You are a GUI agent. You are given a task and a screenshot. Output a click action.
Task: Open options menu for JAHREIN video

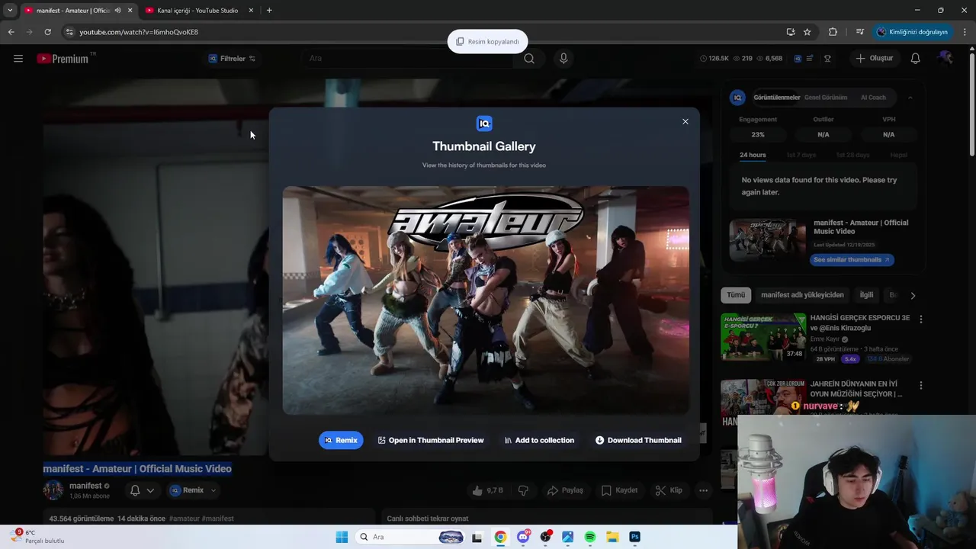pyautogui.click(x=920, y=386)
